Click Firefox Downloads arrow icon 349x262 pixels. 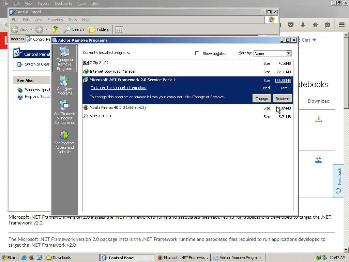[303, 25]
